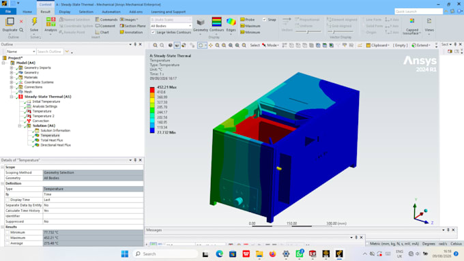Open the Extend selection dropdown
This screenshot has width=464, height=261.
coord(420,45)
